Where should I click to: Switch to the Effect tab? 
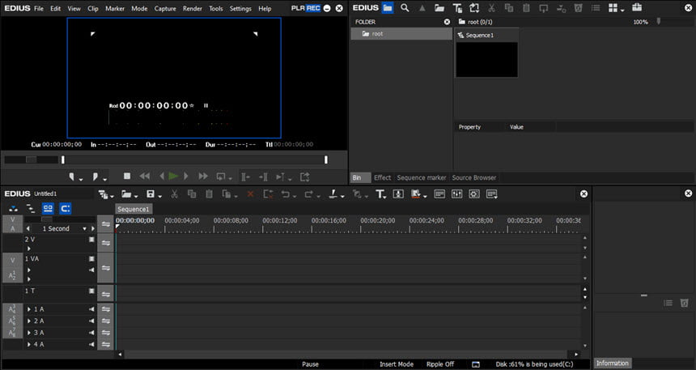pos(382,177)
